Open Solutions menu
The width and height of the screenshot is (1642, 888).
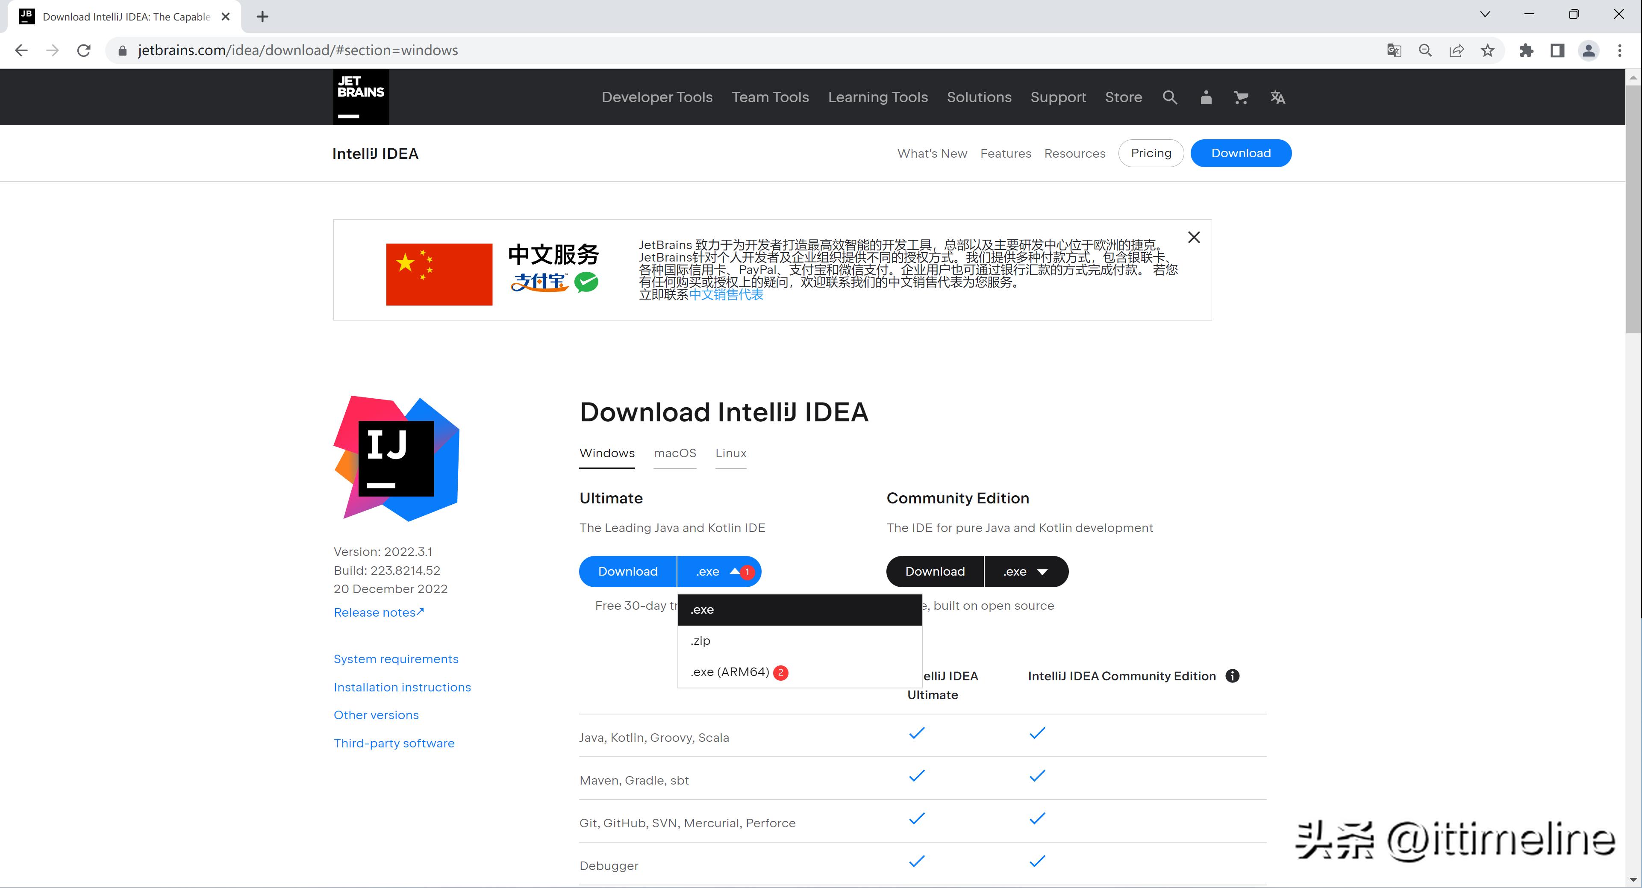point(979,97)
